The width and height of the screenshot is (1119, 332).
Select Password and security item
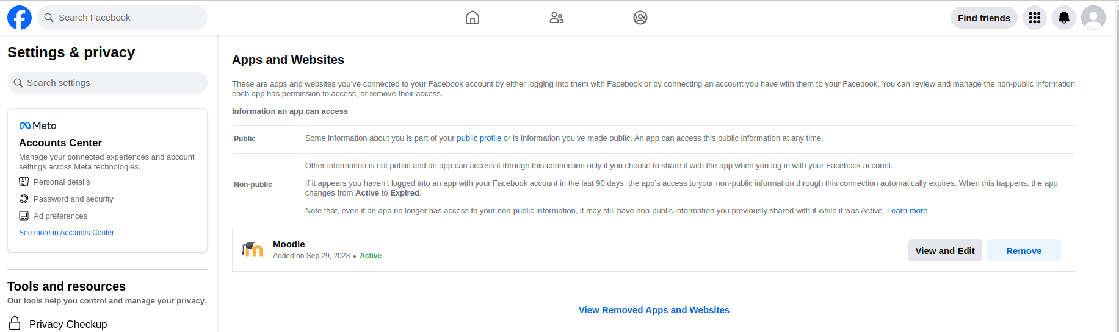[66, 199]
